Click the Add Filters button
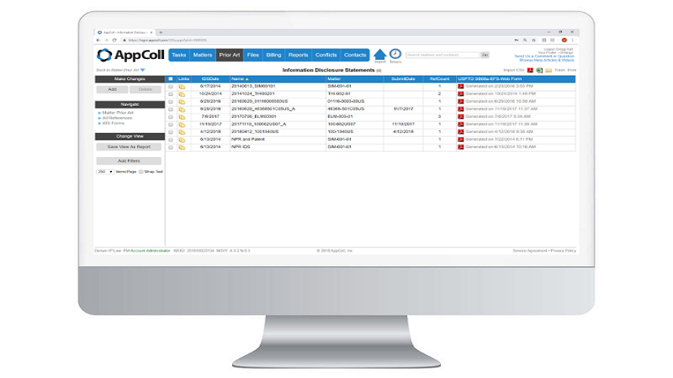 129,161
